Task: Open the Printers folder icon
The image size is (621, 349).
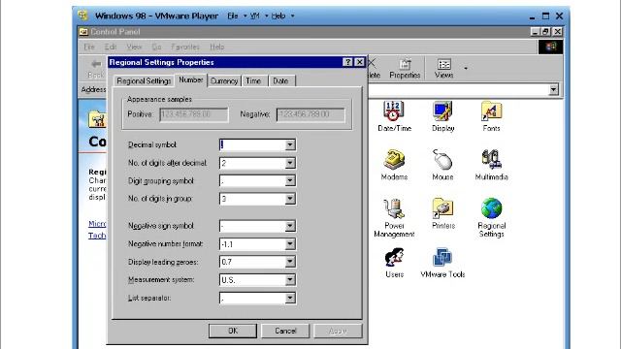Action: coord(442,208)
